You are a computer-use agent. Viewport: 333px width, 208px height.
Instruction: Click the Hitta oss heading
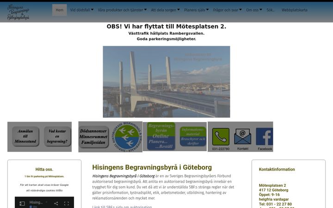(x=44, y=169)
